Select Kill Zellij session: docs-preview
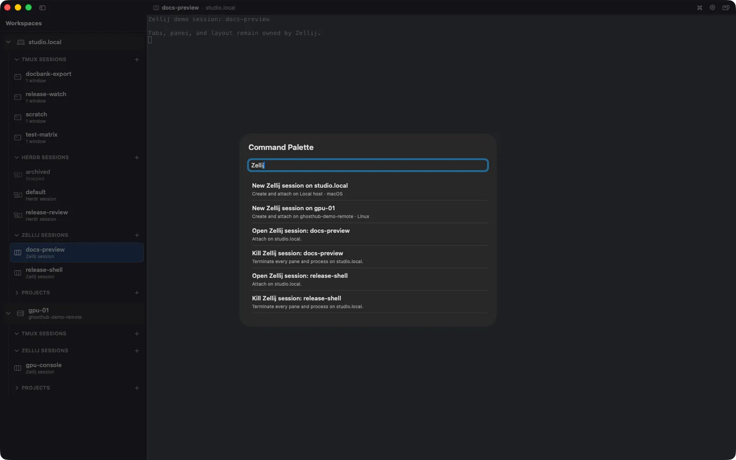This screenshot has width=736, height=460. coord(369,257)
